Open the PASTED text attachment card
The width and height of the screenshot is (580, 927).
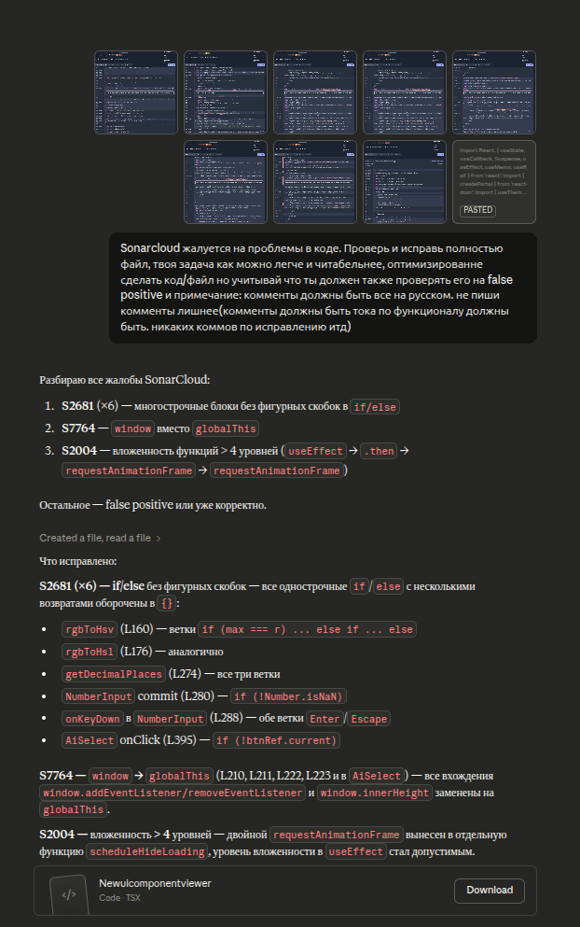tap(494, 177)
